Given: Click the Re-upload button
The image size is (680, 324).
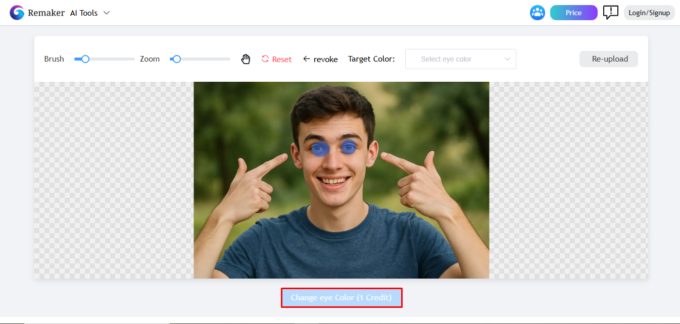Looking at the screenshot, I should [608, 59].
